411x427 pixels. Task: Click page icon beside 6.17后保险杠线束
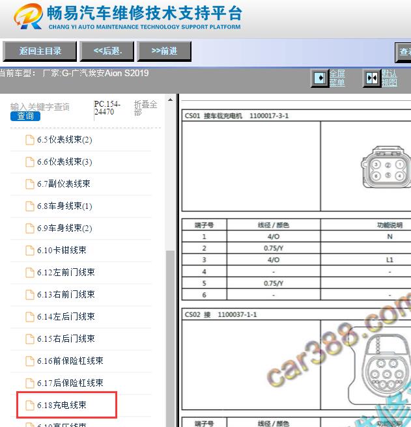[30, 383]
